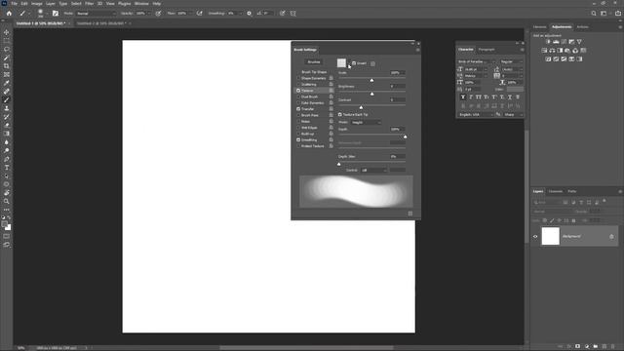Uncheck the Texture checkbox
This screenshot has width=624, height=351.
coord(298,91)
